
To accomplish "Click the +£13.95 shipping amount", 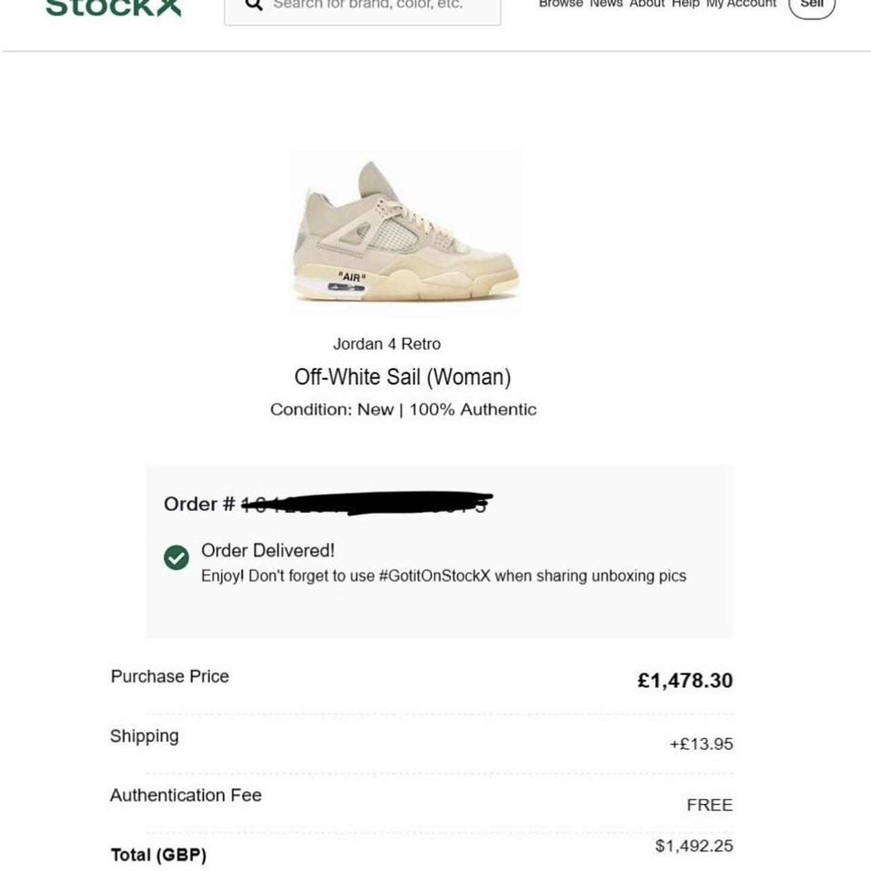I will pos(701,744).
